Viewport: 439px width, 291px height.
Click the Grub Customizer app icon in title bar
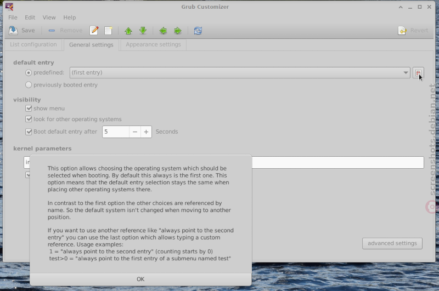click(9, 7)
